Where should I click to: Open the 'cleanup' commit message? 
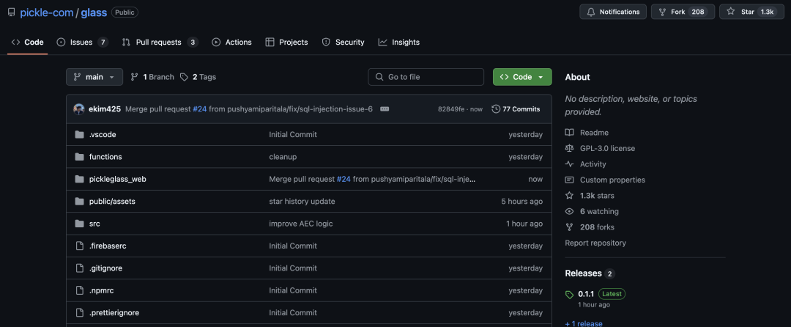(283, 157)
